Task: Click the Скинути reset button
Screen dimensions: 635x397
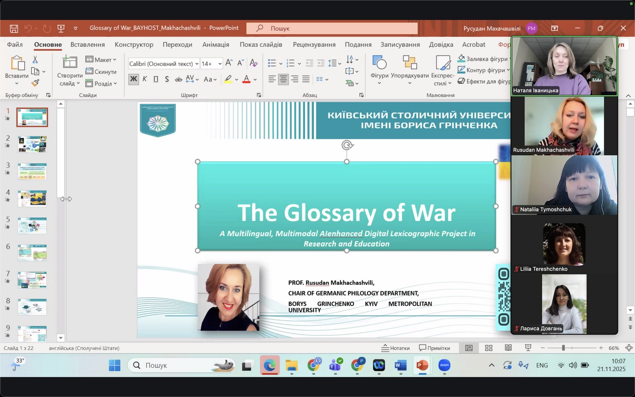Action: 102,72
